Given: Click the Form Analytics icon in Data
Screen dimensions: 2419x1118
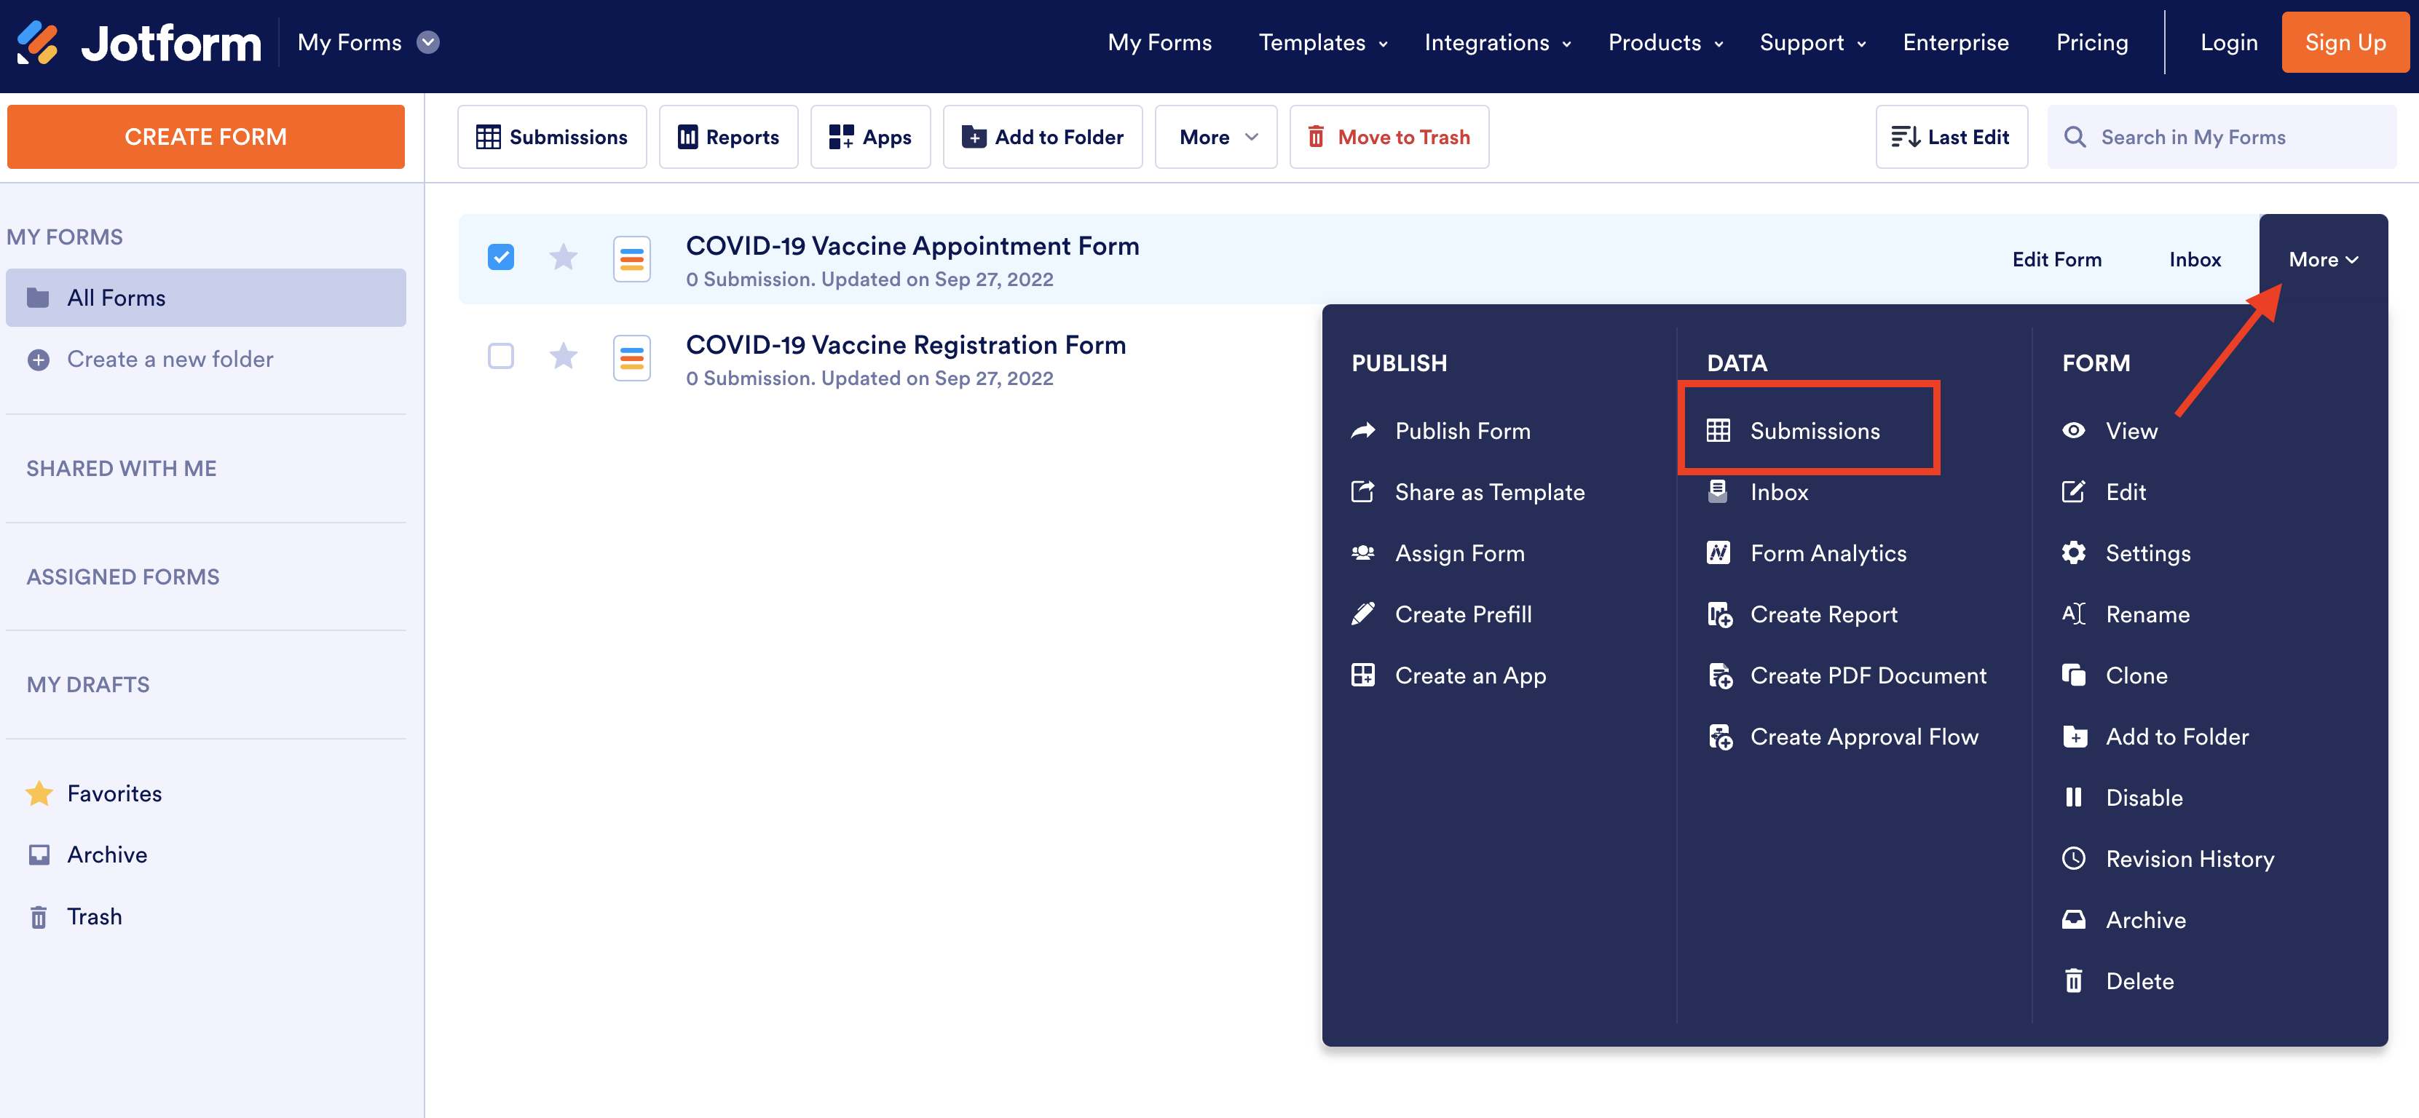Looking at the screenshot, I should click(x=1718, y=553).
